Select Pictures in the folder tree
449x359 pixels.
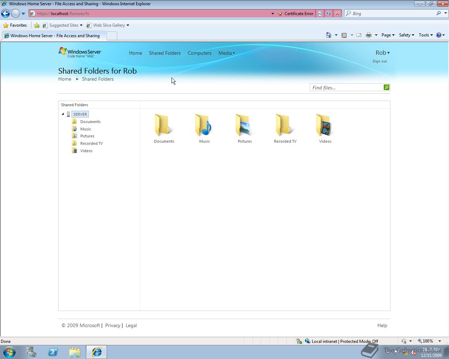(x=87, y=136)
